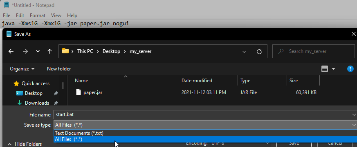357x147 pixels.
Task: Open the Edit menu in Notepad
Action: [20, 15]
